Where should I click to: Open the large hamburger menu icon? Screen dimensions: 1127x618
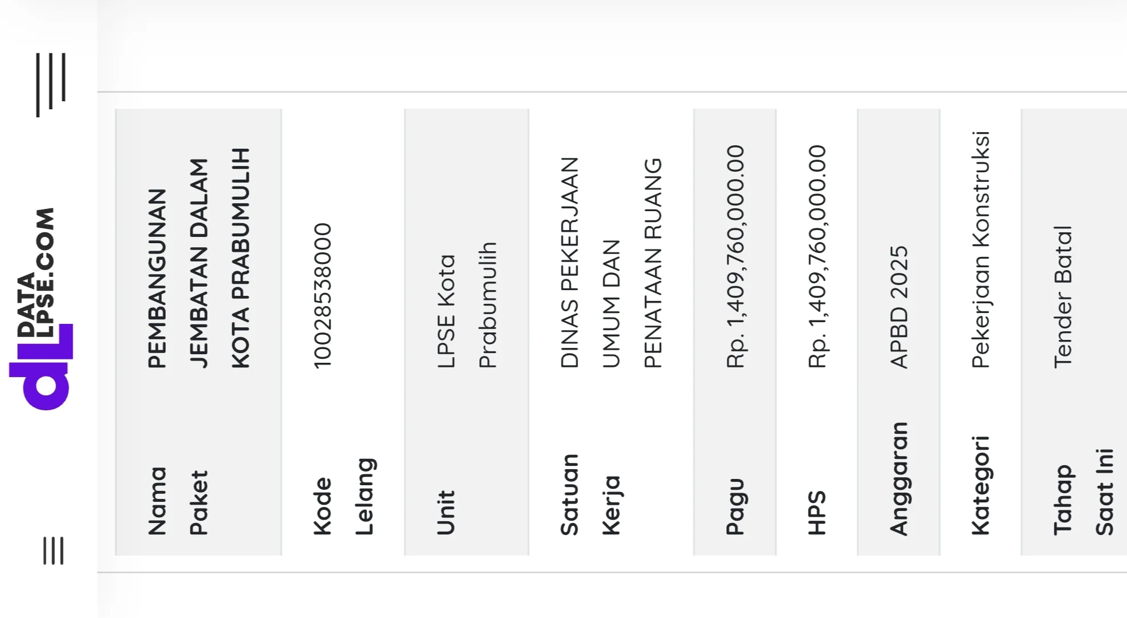coord(51,85)
